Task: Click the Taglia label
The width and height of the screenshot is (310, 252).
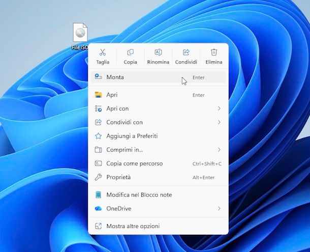Action: tap(103, 62)
